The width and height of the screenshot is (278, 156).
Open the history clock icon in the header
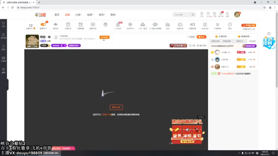pyautogui.click(x=202, y=14)
